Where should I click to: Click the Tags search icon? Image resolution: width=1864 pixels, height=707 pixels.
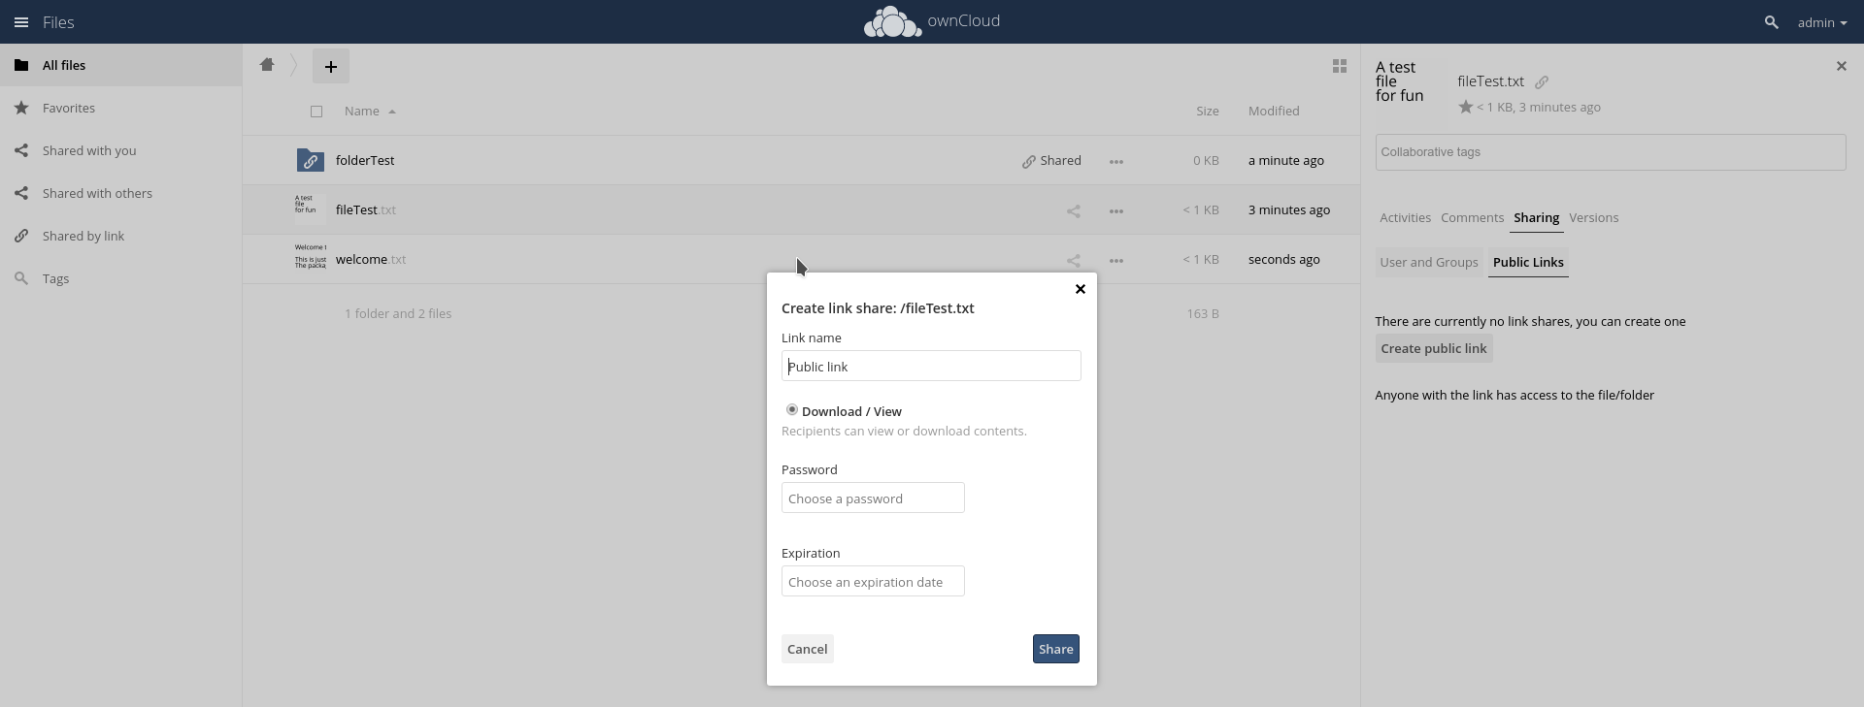21,278
